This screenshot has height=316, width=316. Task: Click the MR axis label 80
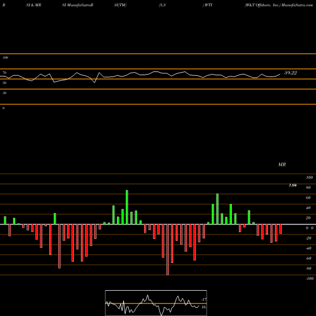[x=308, y=188]
